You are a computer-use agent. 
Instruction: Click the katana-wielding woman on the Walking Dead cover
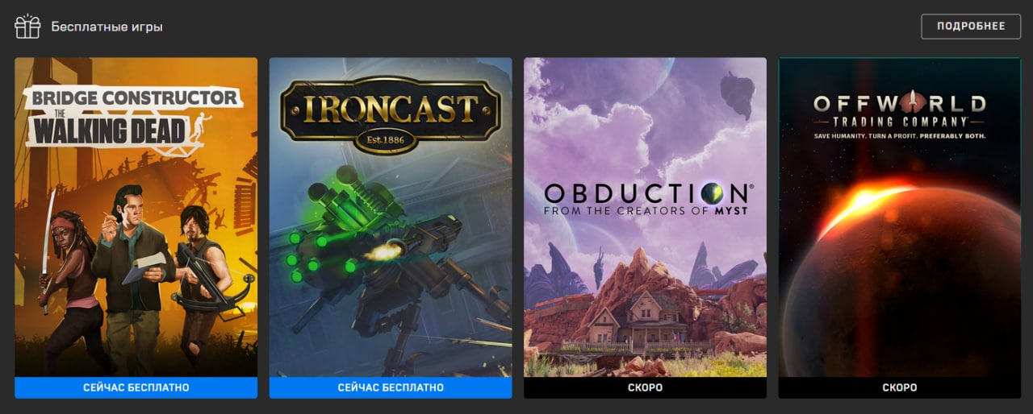[x=69, y=298]
